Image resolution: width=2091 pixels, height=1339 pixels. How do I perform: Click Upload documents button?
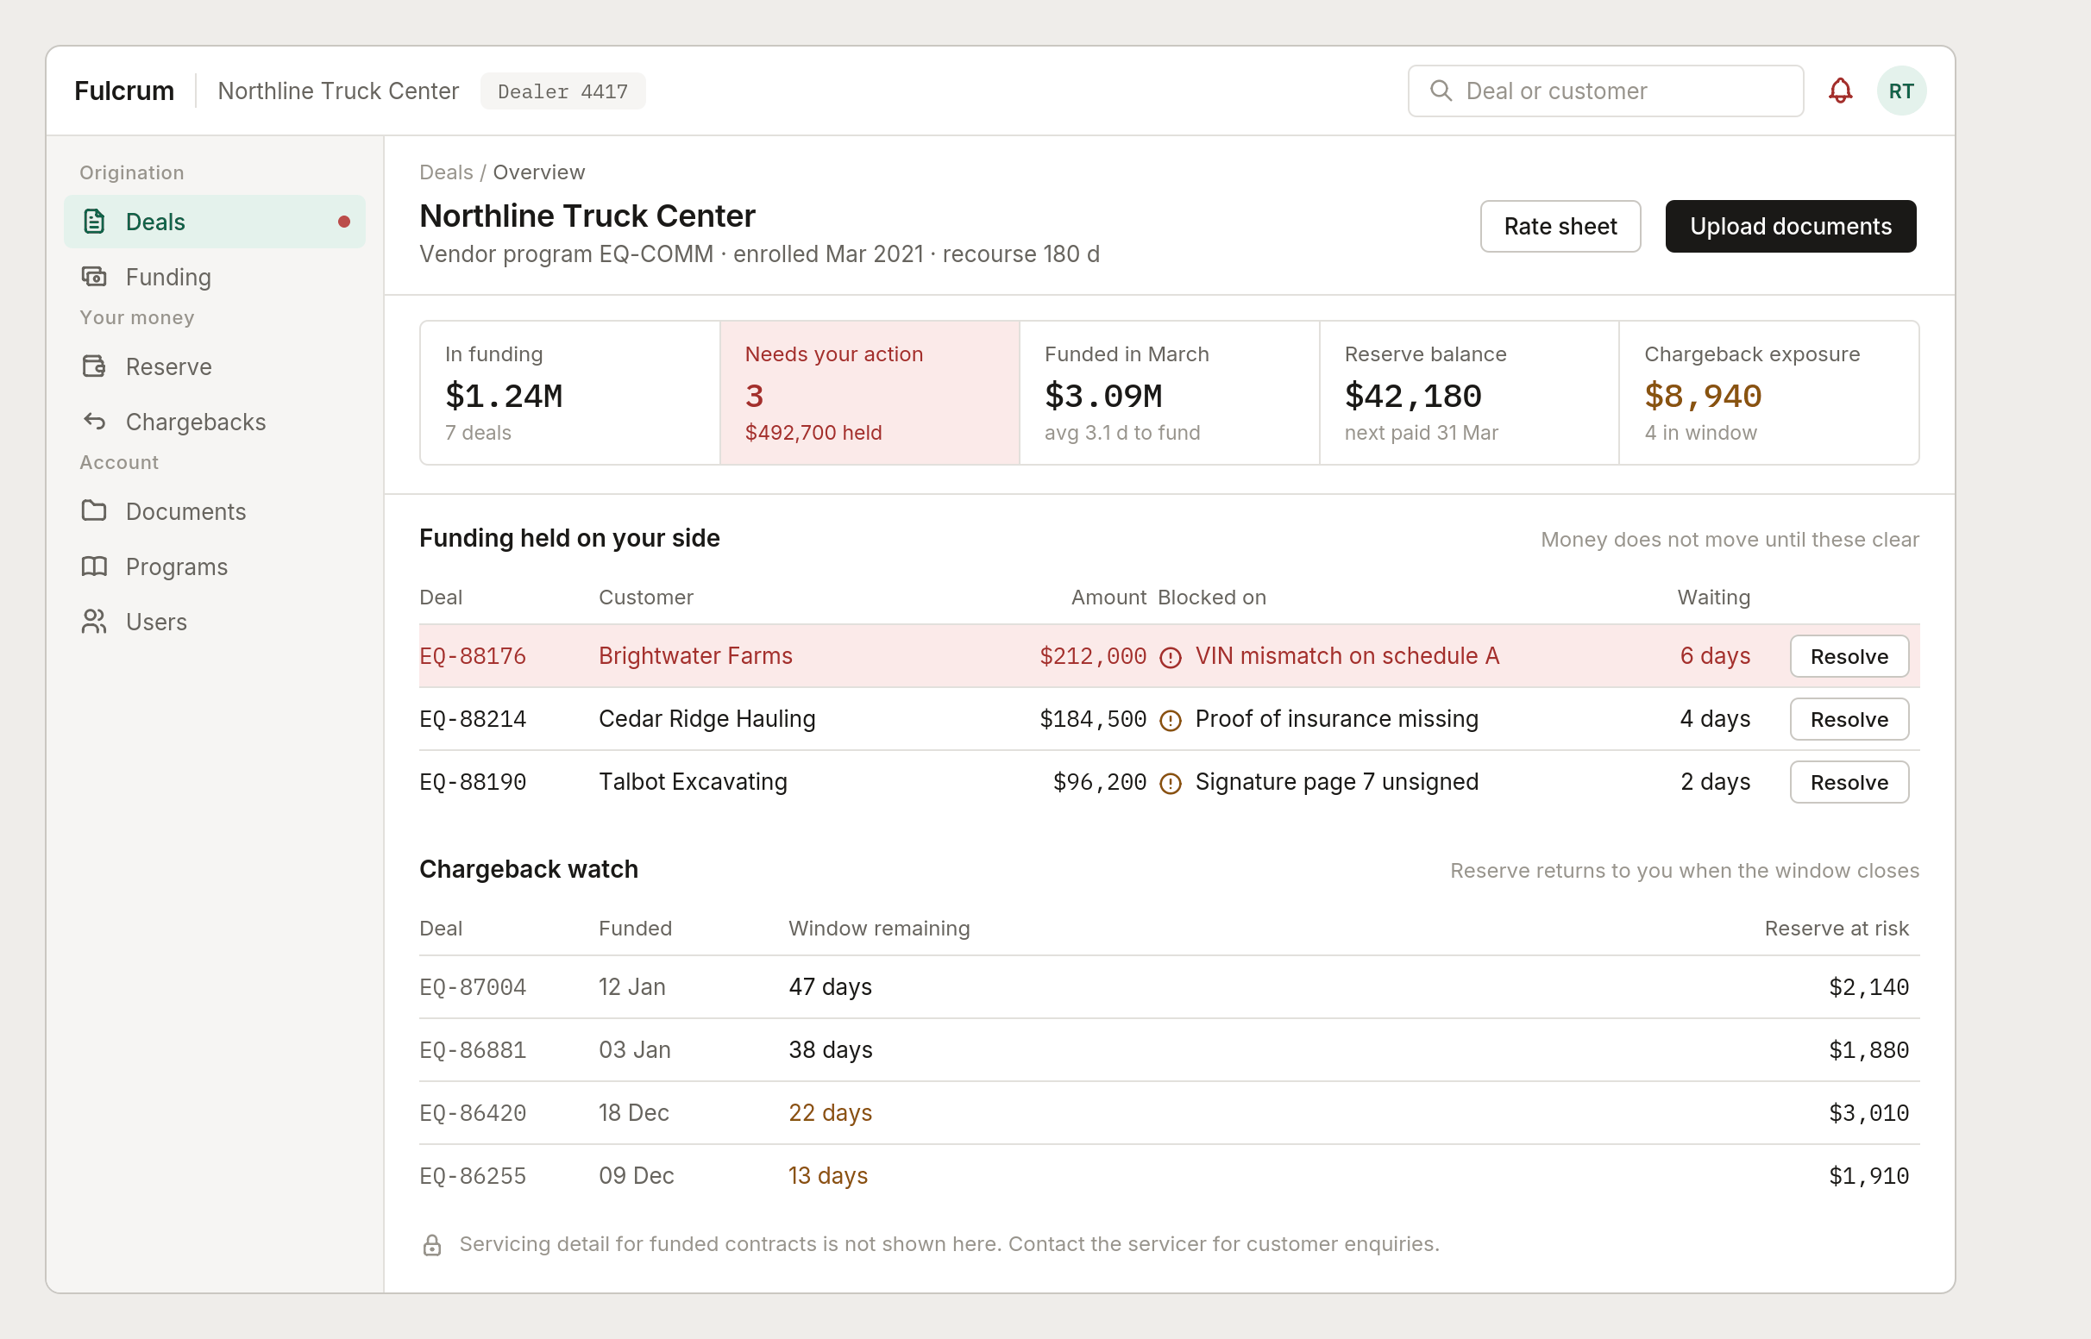coord(1790,226)
